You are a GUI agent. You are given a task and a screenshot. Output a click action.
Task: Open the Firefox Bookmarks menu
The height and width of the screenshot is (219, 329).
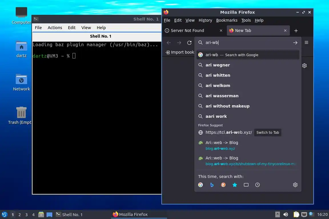coord(227,20)
